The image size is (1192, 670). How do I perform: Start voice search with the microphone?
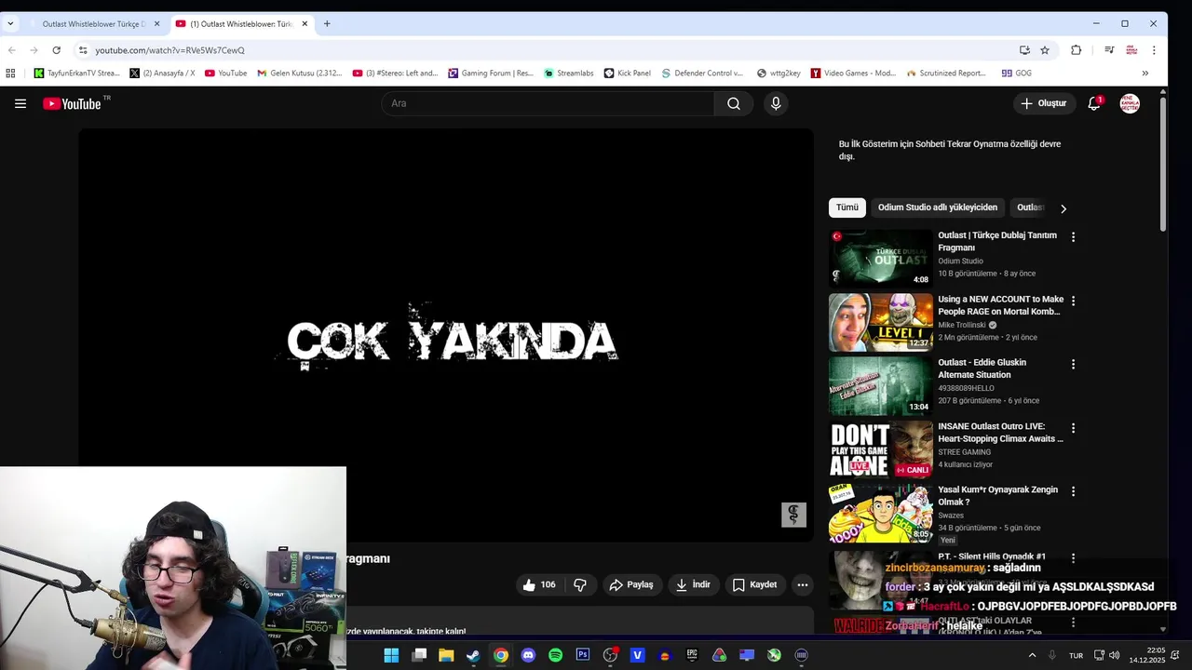pyautogui.click(x=776, y=103)
